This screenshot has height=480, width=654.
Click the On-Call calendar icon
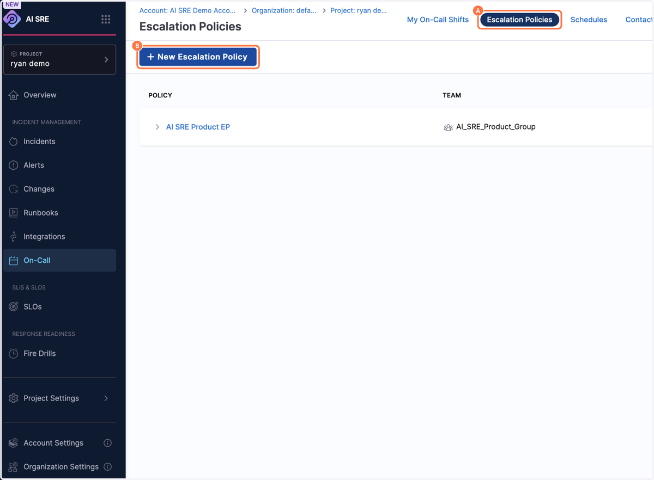tap(14, 261)
